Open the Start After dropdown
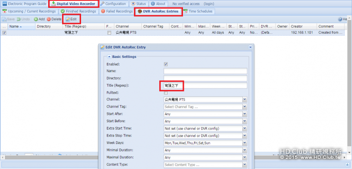The width and height of the screenshot is (352, 169). [245, 114]
